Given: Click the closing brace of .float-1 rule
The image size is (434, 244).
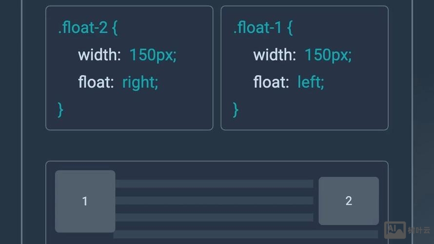Looking at the screenshot, I should pos(236,109).
